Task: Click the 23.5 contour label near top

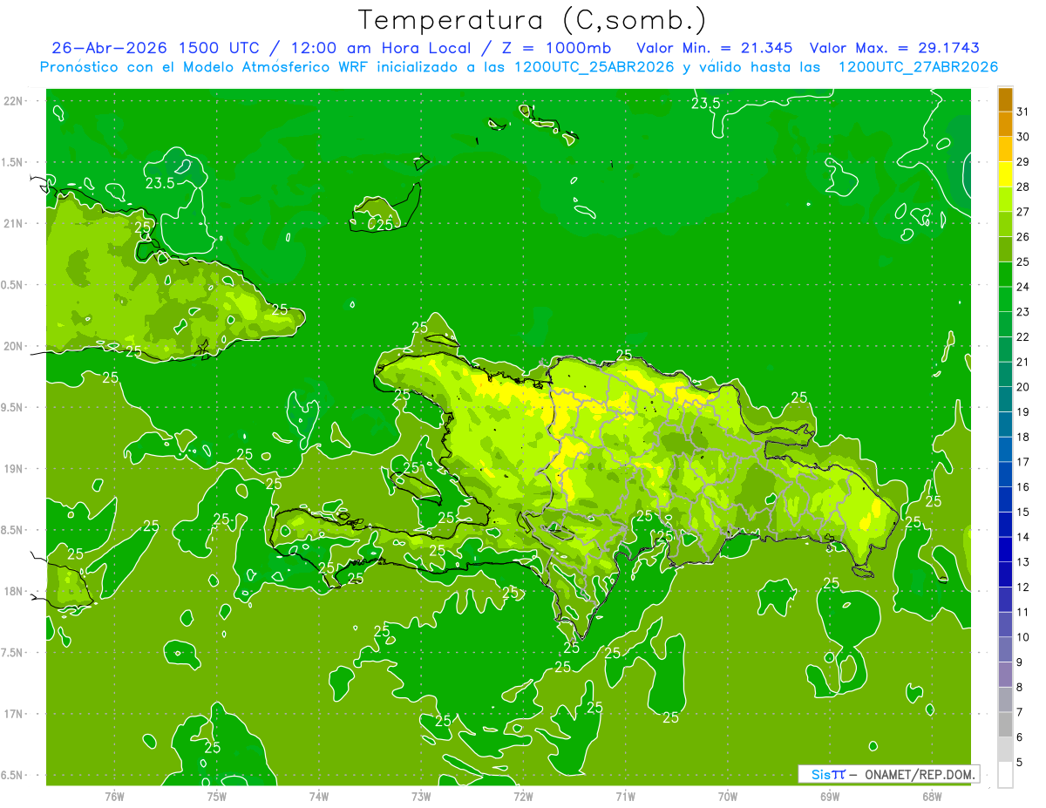Action: (705, 104)
